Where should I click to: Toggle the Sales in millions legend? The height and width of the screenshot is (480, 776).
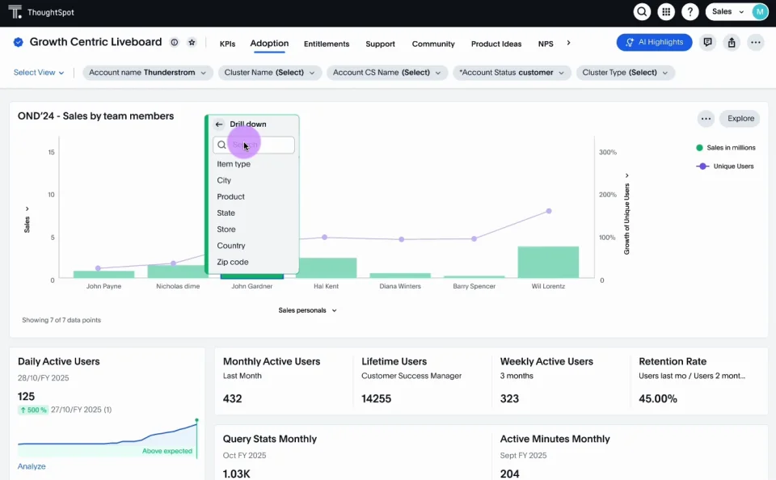724,148
